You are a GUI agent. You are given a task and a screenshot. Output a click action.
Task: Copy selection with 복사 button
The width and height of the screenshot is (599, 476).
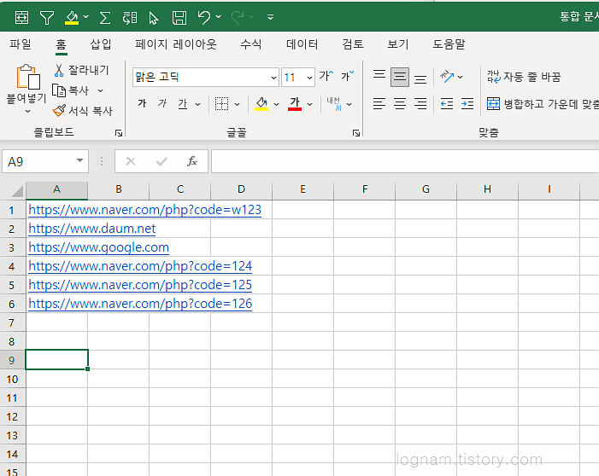click(x=71, y=90)
